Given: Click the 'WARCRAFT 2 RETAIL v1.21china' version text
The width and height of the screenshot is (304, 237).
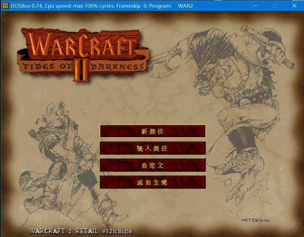Looking at the screenshot, I should (x=81, y=231).
